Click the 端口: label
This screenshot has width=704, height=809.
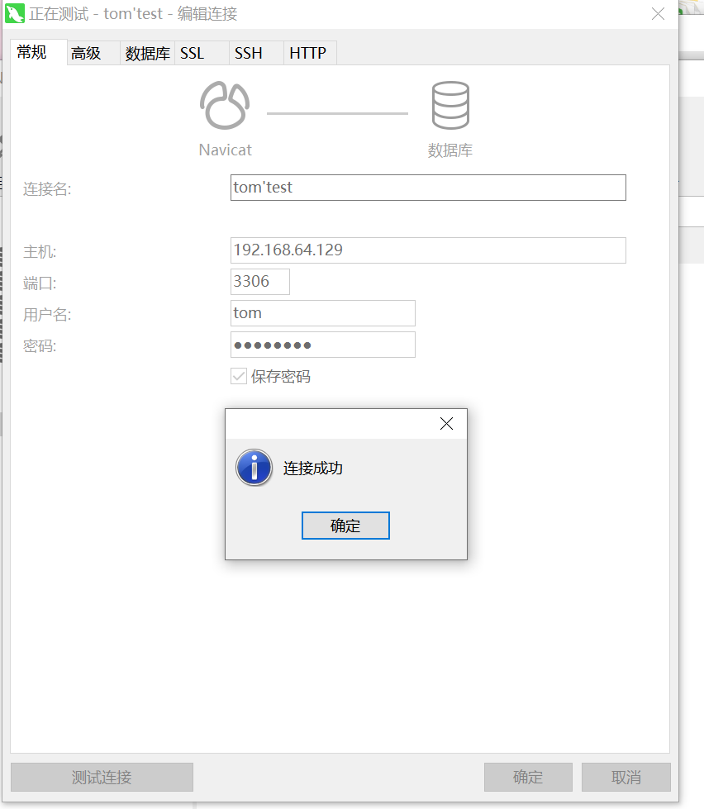tap(40, 283)
